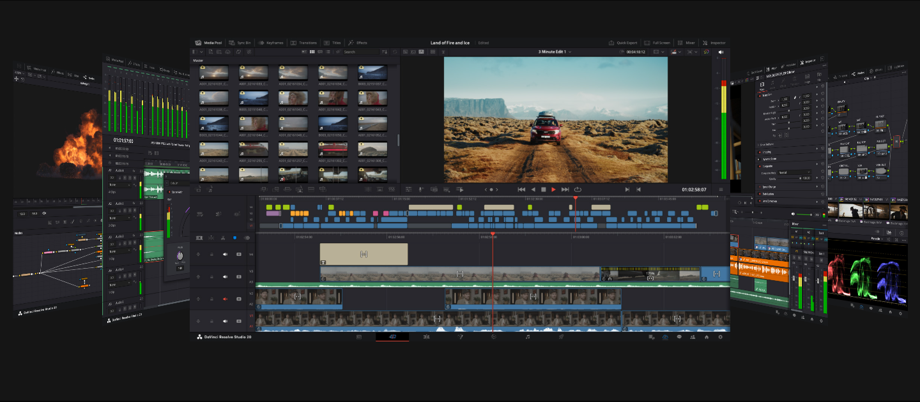This screenshot has height=402, width=920.
Task: Mute the V4 track speaker icon
Action: tap(225, 254)
